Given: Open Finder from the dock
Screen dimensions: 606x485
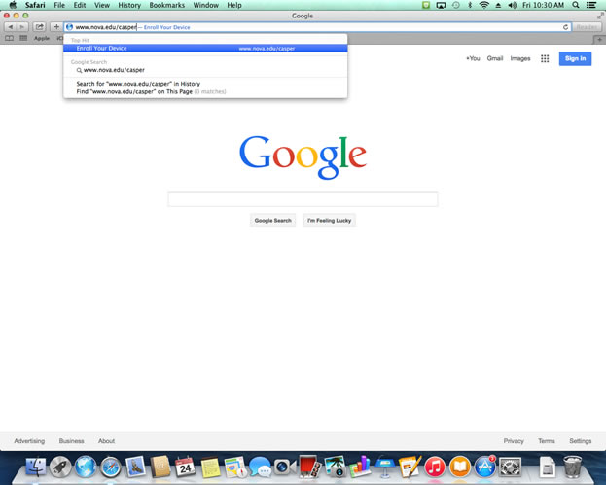Looking at the screenshot, I should [x=35, y=468].
